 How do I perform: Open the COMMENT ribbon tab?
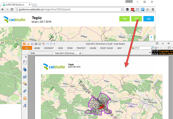click(x=49, y=48)
